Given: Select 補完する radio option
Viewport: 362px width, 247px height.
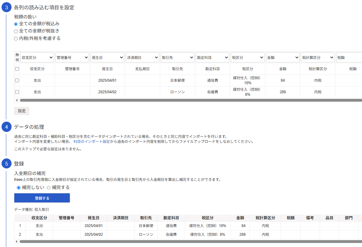Looking at the screenshot, I should [49, 188].
